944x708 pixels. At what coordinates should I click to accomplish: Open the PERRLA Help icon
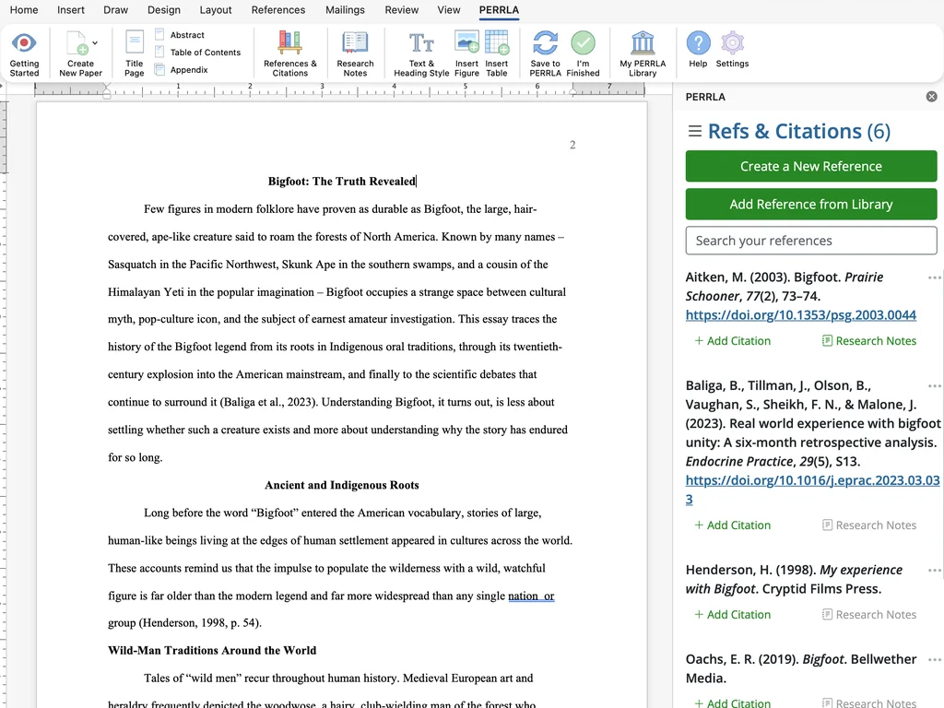click(x=699, y=43)
